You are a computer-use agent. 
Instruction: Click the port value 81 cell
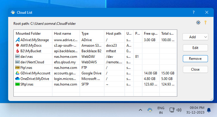[137, 57]
